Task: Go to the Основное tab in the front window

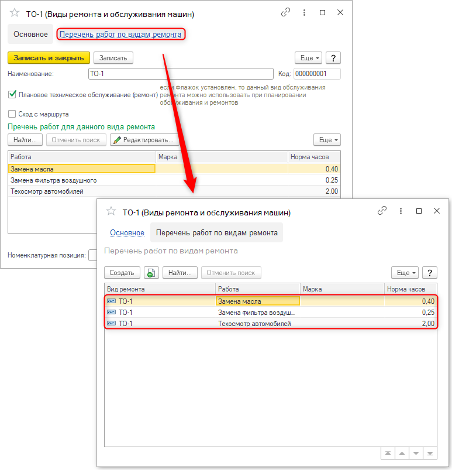Action: [x=127, y=232]
